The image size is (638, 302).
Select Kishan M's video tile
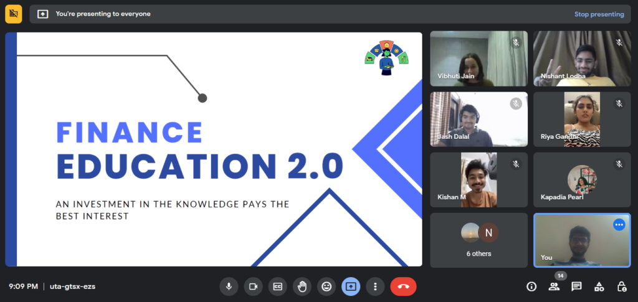coord(478,180)
